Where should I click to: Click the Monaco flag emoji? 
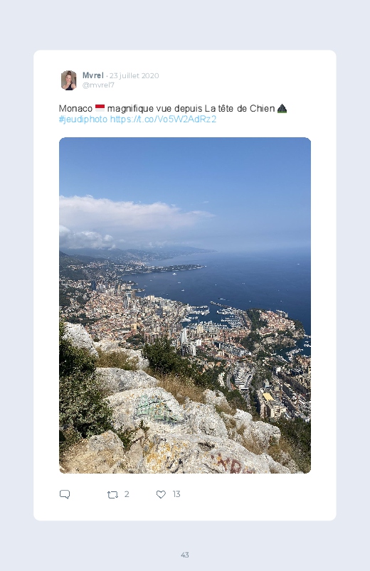point(100,108)
